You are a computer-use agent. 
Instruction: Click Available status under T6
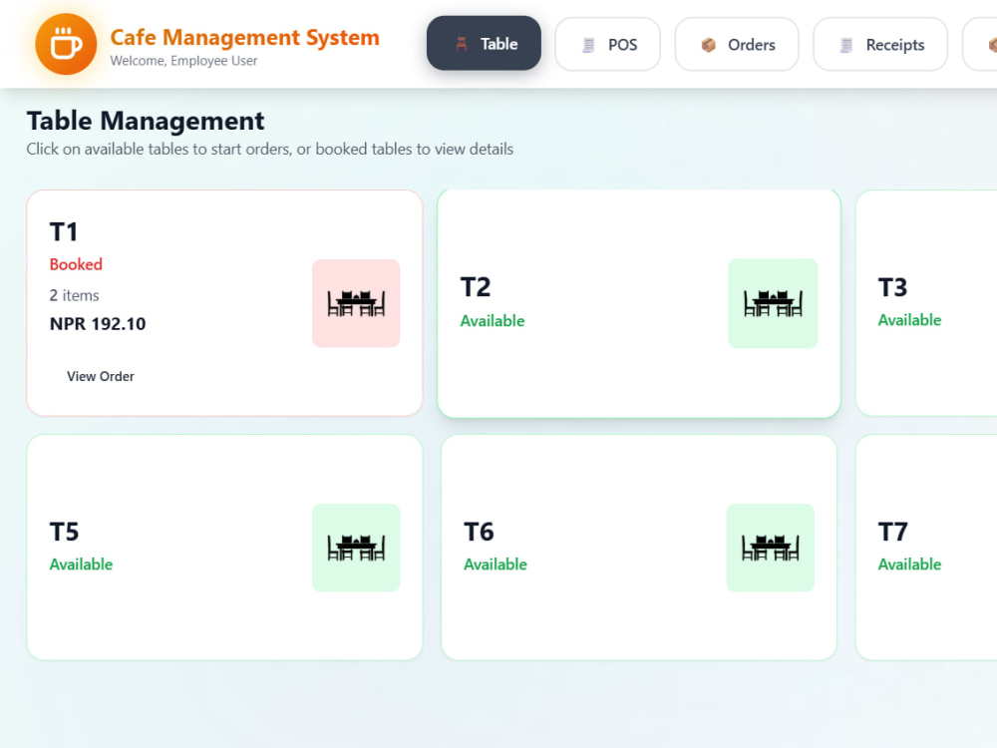(496, 564)
